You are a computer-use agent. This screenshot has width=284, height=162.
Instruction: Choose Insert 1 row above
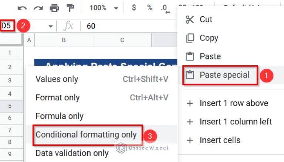click(233, 103)
